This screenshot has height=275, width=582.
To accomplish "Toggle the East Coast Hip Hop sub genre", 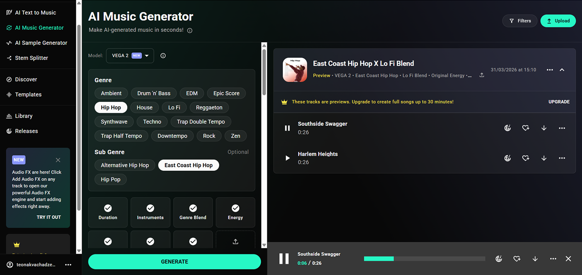I will (188, 165).
